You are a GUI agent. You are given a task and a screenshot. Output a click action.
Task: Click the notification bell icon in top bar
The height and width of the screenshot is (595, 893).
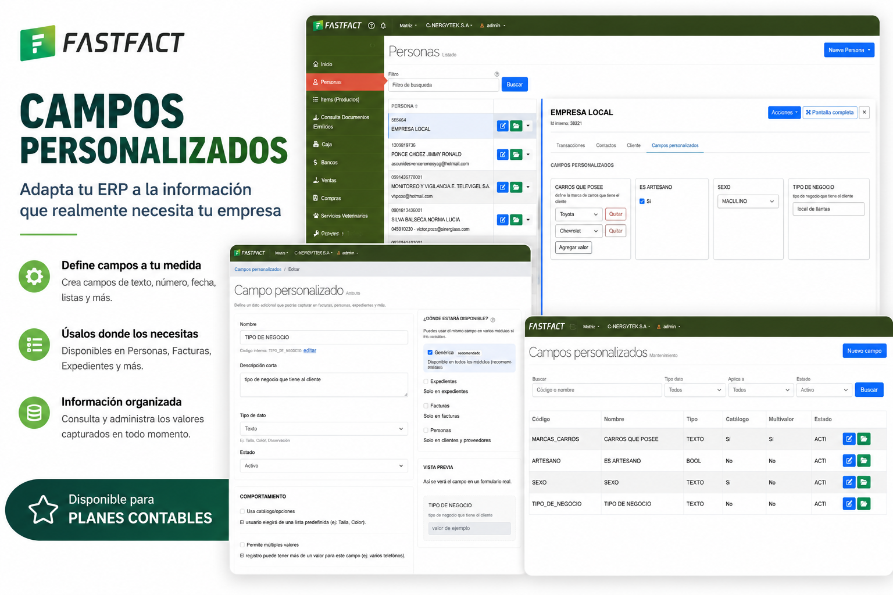tap(383, 26)
